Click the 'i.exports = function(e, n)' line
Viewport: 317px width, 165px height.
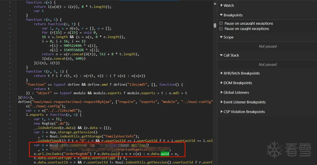[54, 115]
